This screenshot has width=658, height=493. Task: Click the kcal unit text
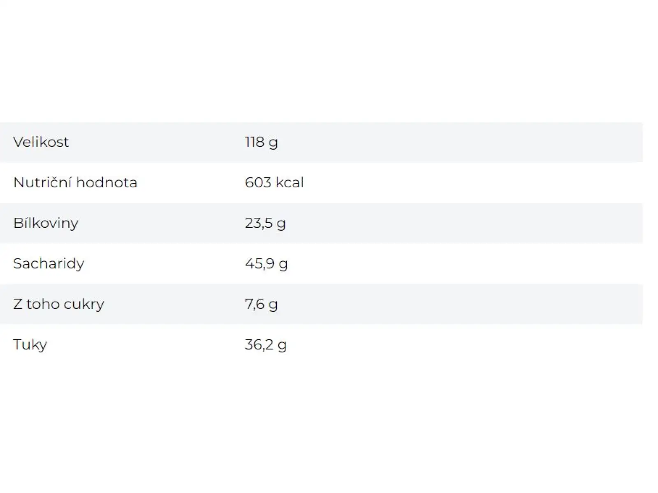point(290,182)
